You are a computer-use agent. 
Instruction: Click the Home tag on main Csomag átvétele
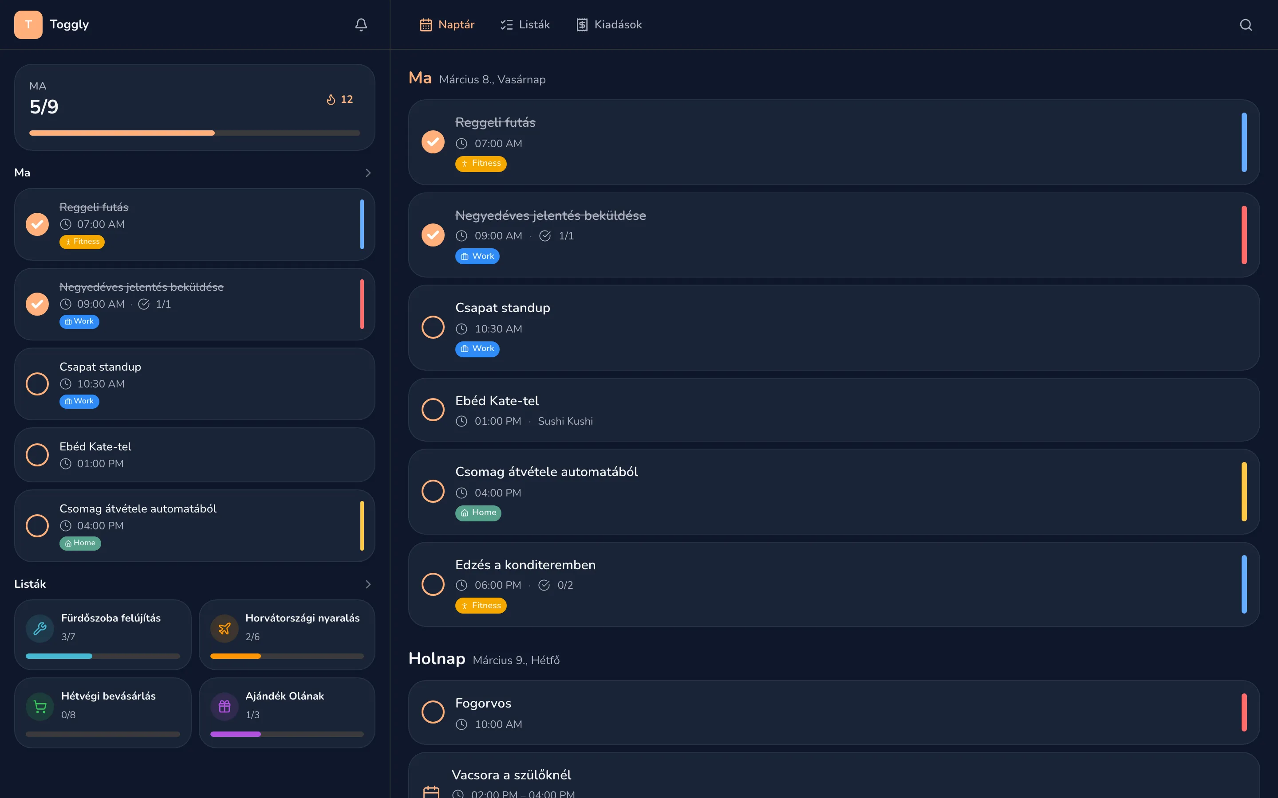pyautogui.click(x=478, y=513)
